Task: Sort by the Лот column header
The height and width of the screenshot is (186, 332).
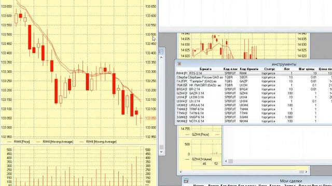Action: pos(287,69)
